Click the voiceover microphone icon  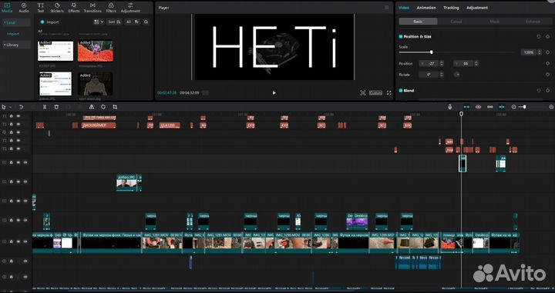450,107
